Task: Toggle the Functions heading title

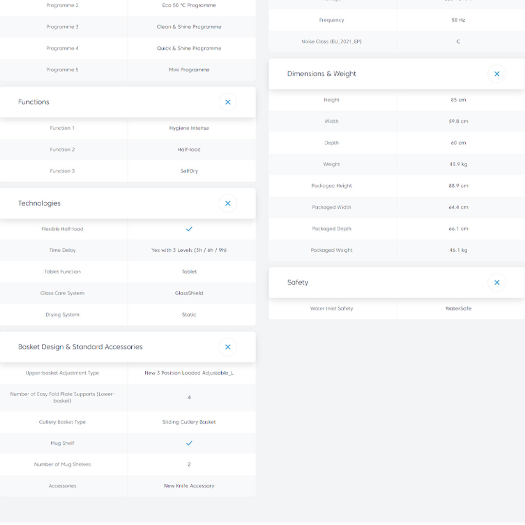Action: (x=34, y=102)
